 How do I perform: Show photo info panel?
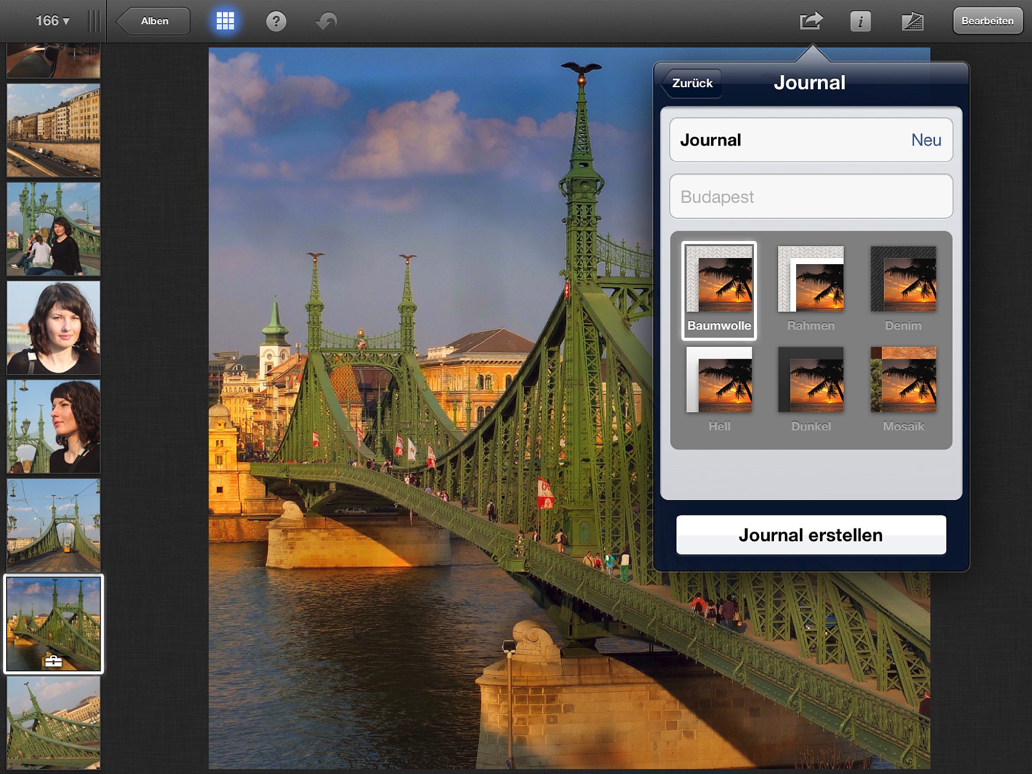(x=860, y=21)
